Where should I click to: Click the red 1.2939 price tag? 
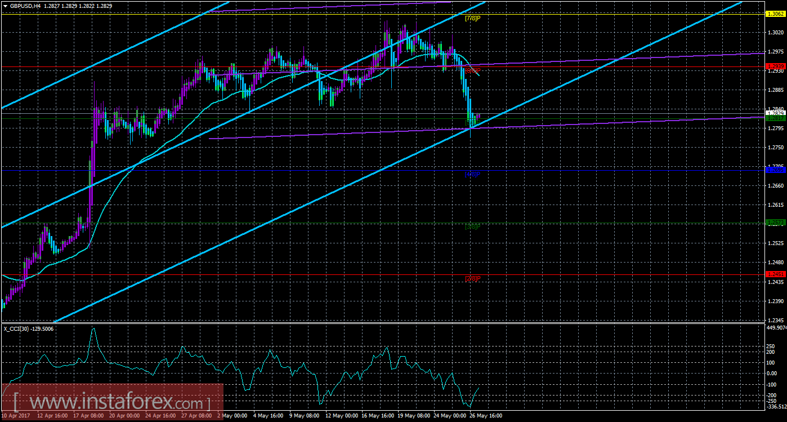(775, 66)
